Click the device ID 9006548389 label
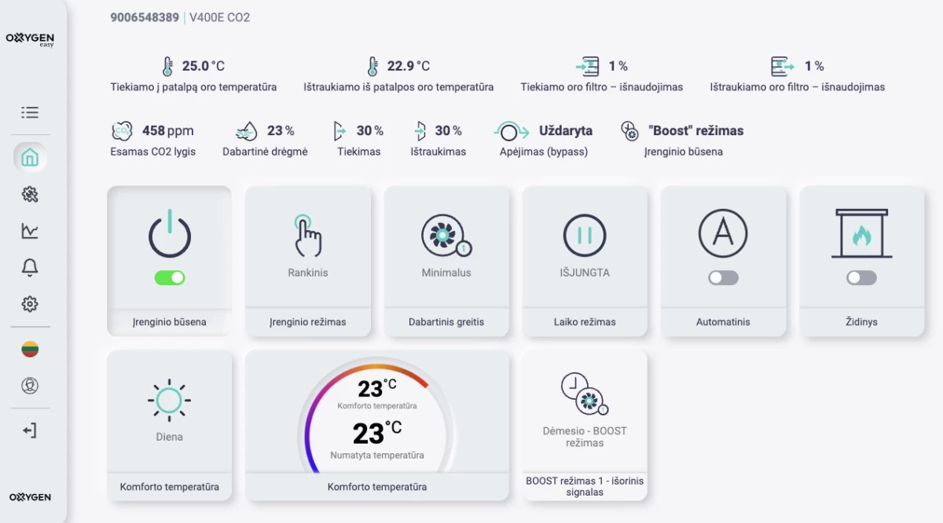The height and width of the screenshot is (523, 943). tap(145, 17)
